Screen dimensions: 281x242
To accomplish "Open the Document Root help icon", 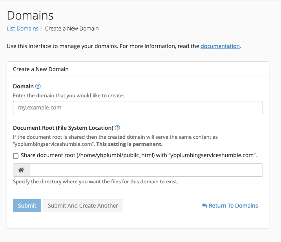I will coord(117,128).
